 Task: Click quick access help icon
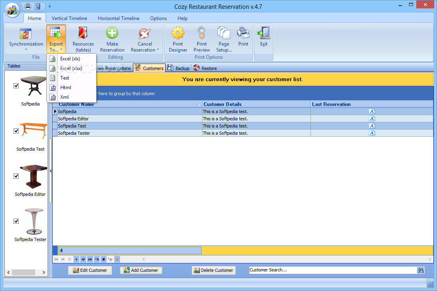(x=38, y=6)
